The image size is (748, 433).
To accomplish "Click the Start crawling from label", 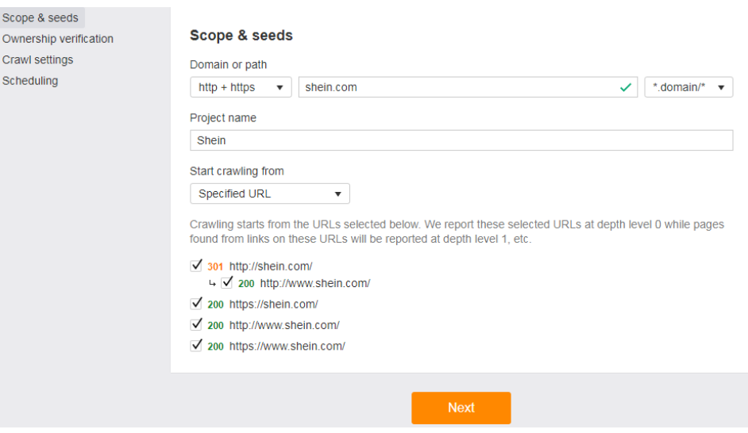I will 237,171.
